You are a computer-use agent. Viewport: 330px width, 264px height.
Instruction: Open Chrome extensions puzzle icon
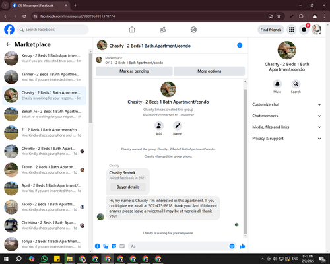tap(301, 16)
